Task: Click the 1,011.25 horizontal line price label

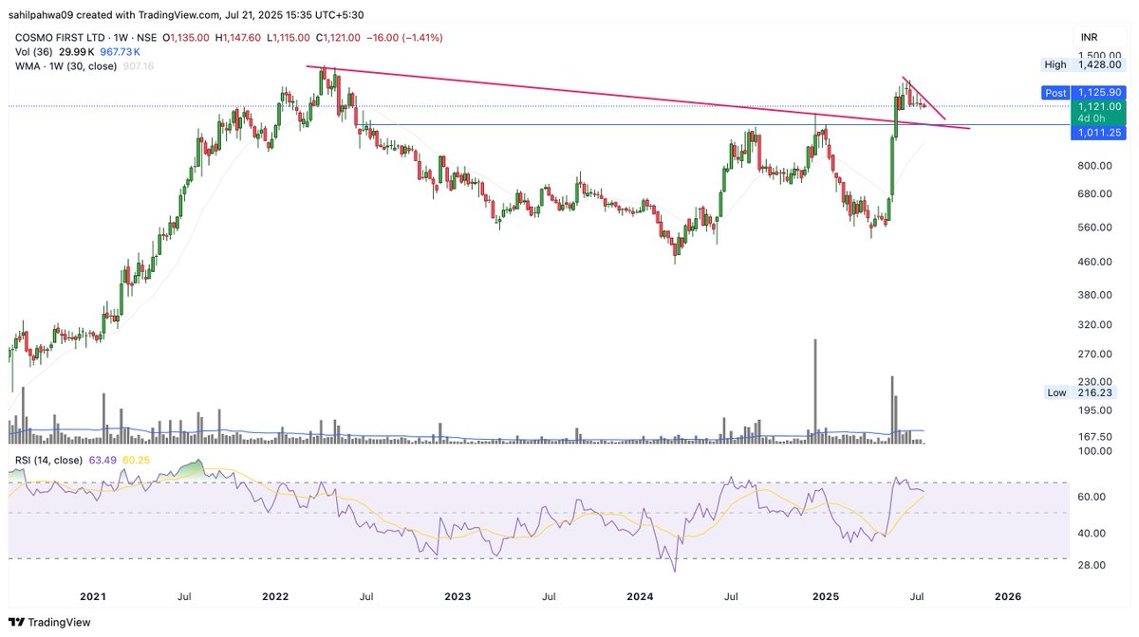Action: point(1097,133)
